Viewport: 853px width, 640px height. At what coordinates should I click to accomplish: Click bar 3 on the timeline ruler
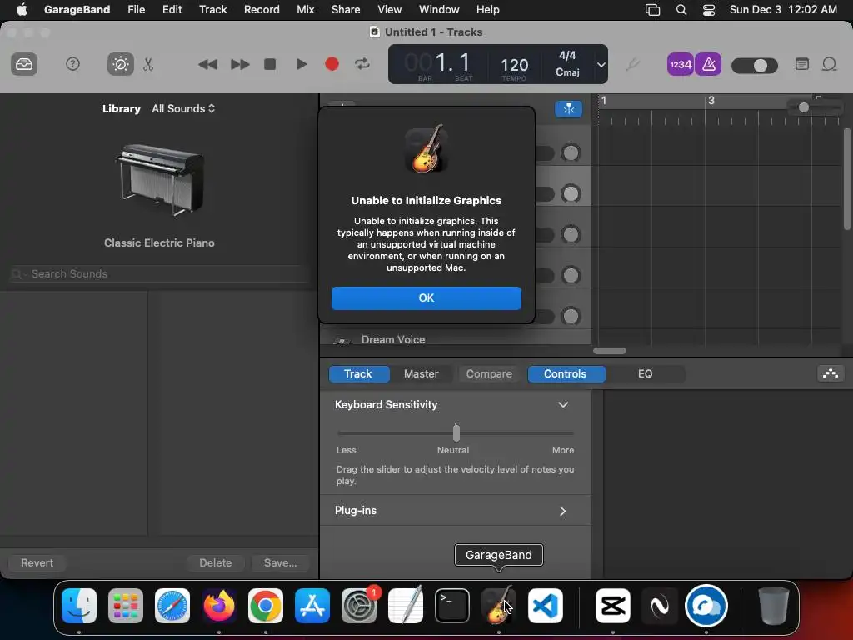tap(711, 101)
